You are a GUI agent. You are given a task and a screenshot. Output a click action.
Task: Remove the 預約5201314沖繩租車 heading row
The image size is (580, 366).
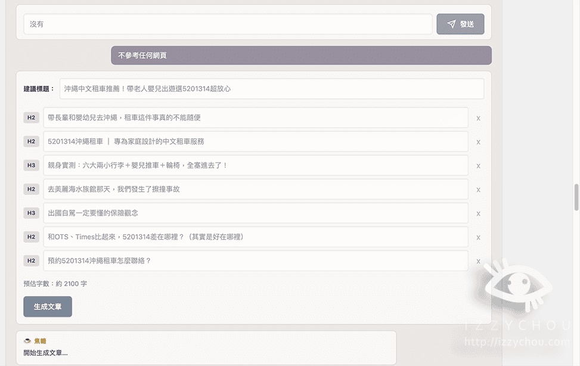(x=478, y=261)
